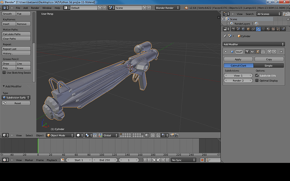Image resolution: width=290 pixels, height=181 pixels.
Task: Open the Object Data triangle tab
Action: click(x=264, y=29)
